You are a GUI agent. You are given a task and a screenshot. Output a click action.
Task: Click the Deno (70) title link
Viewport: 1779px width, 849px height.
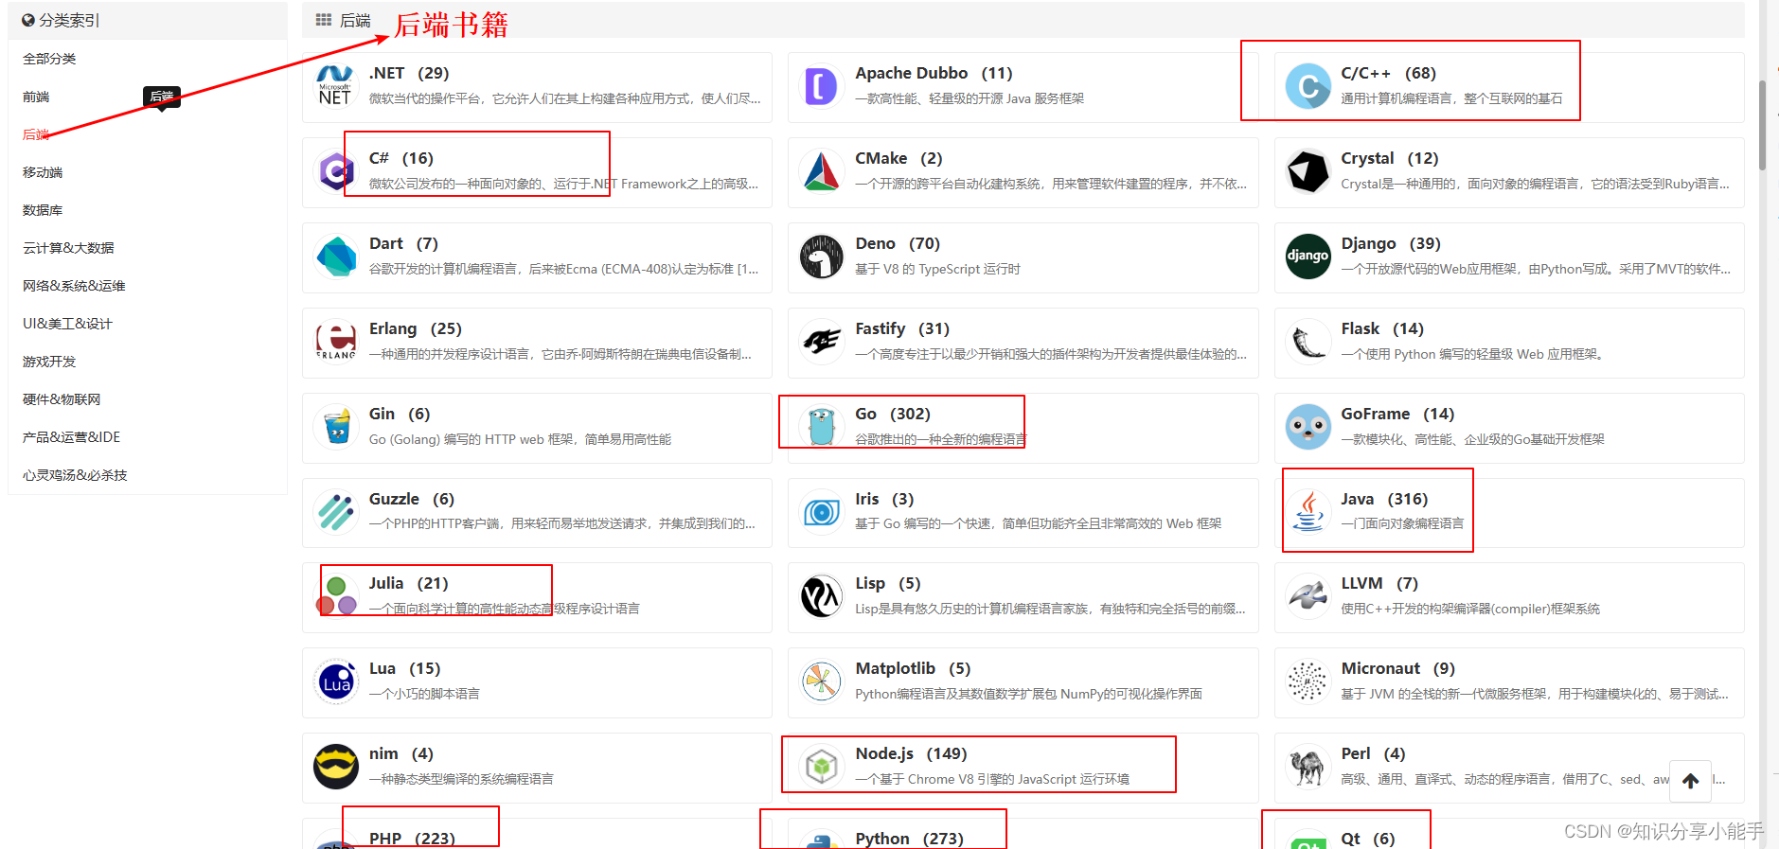coord(898,243)
